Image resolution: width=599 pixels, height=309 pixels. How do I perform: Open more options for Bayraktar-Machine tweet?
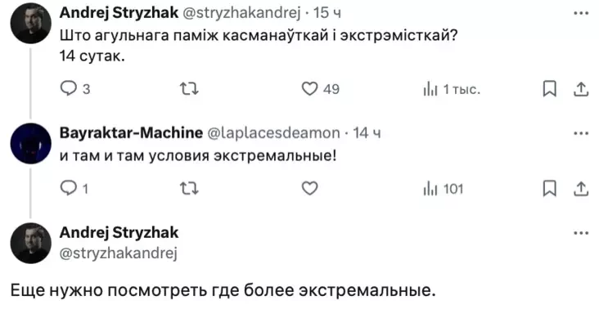click(581, 133)
